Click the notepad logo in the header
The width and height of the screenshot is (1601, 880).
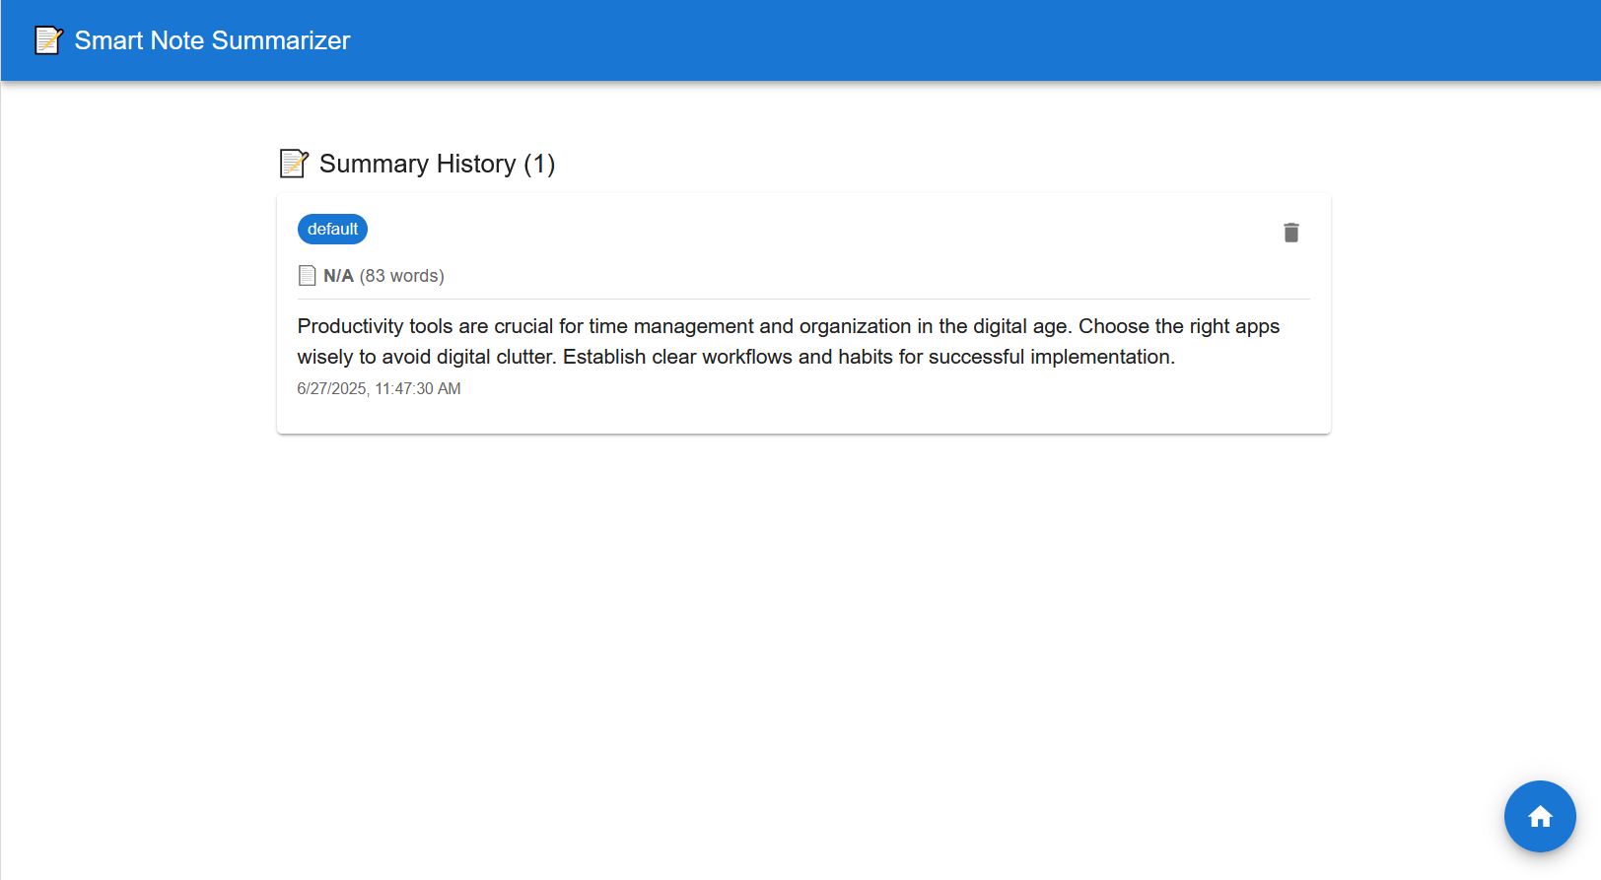tap(48, 40)
